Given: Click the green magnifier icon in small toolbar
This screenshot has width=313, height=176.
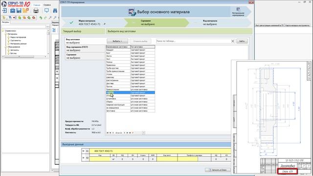Looking at the screenshot, I should coord(29,18).
